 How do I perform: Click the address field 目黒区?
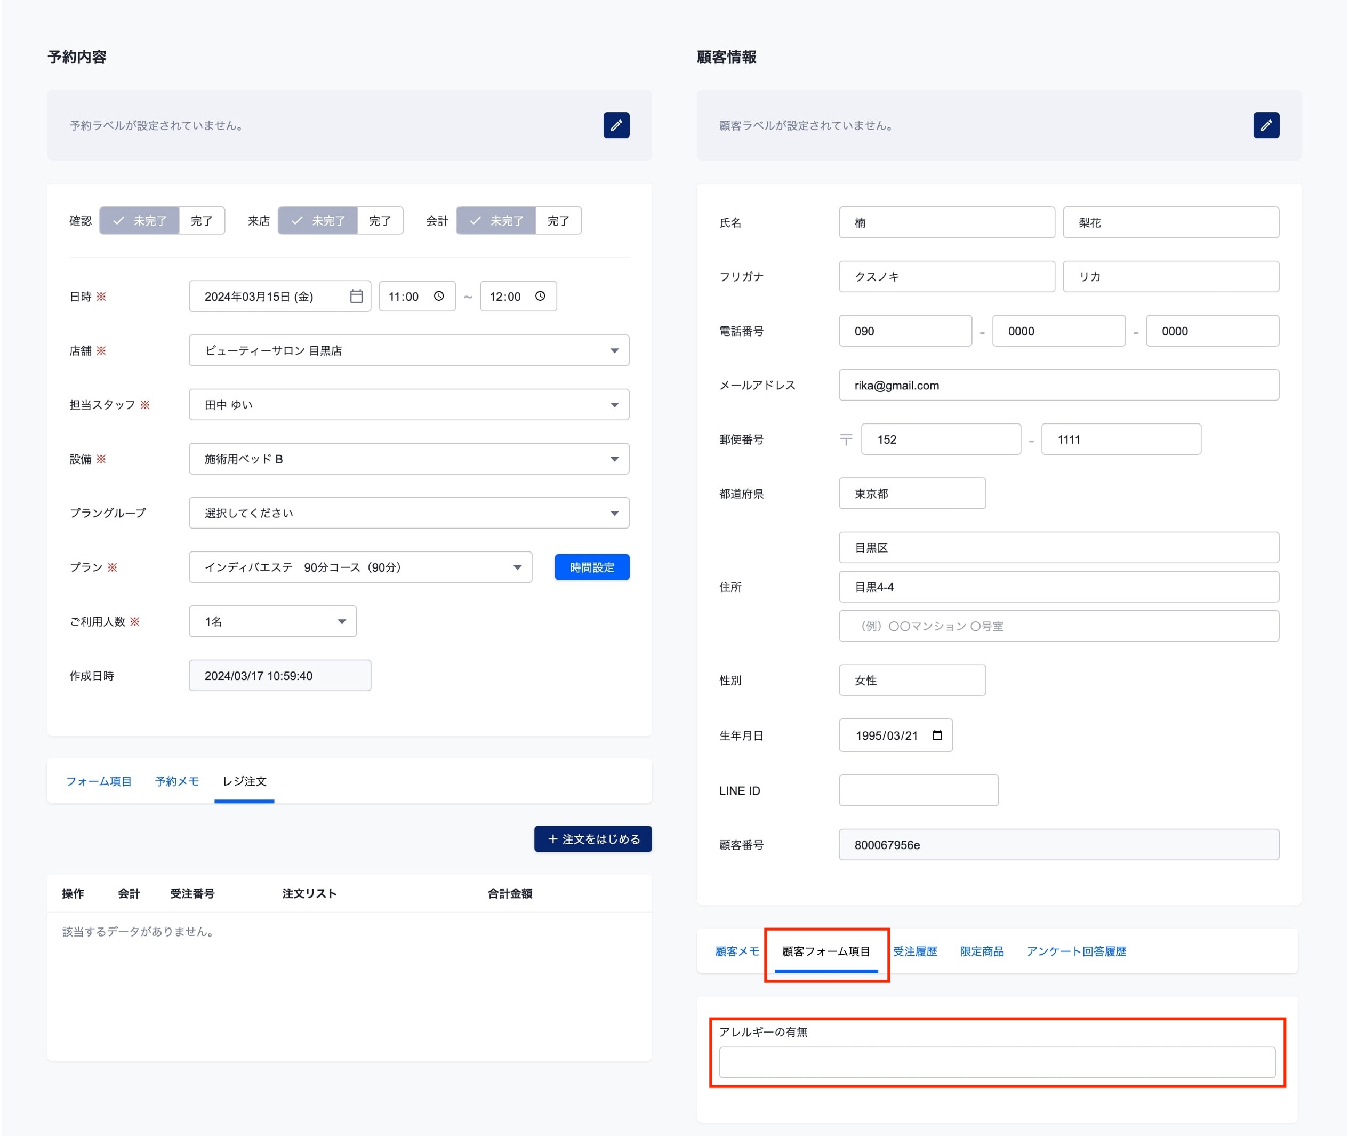pos(1058,547)
